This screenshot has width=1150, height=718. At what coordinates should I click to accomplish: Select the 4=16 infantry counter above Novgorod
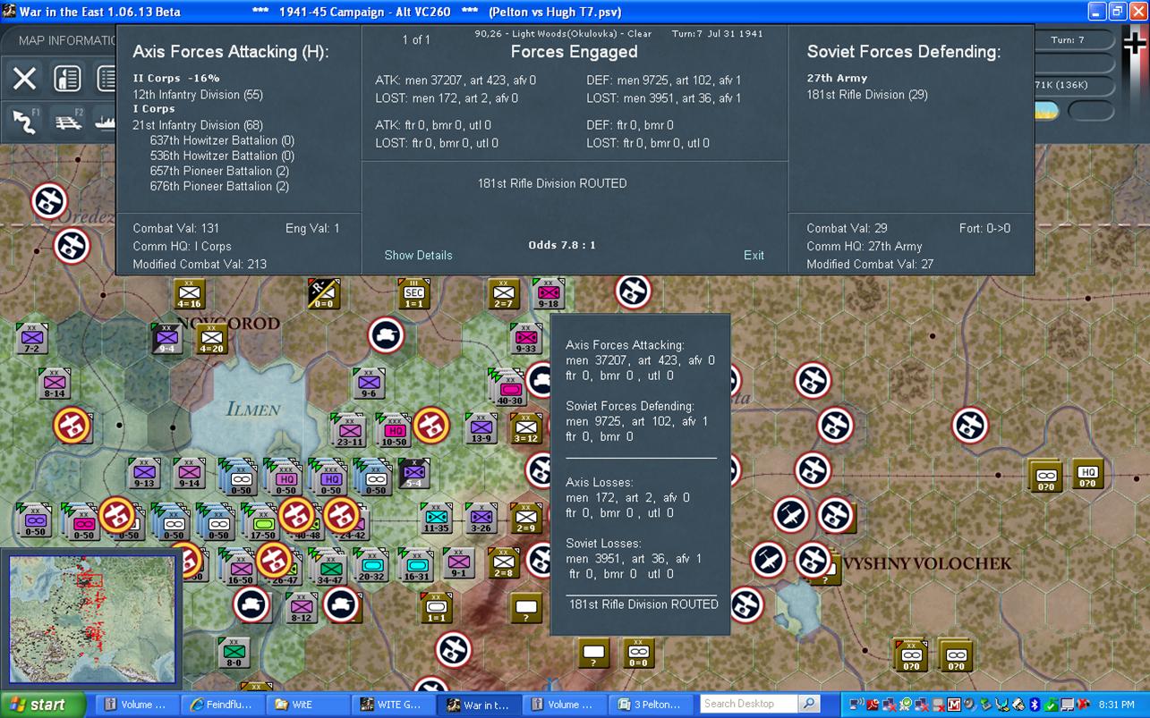[x=189, y=293]
